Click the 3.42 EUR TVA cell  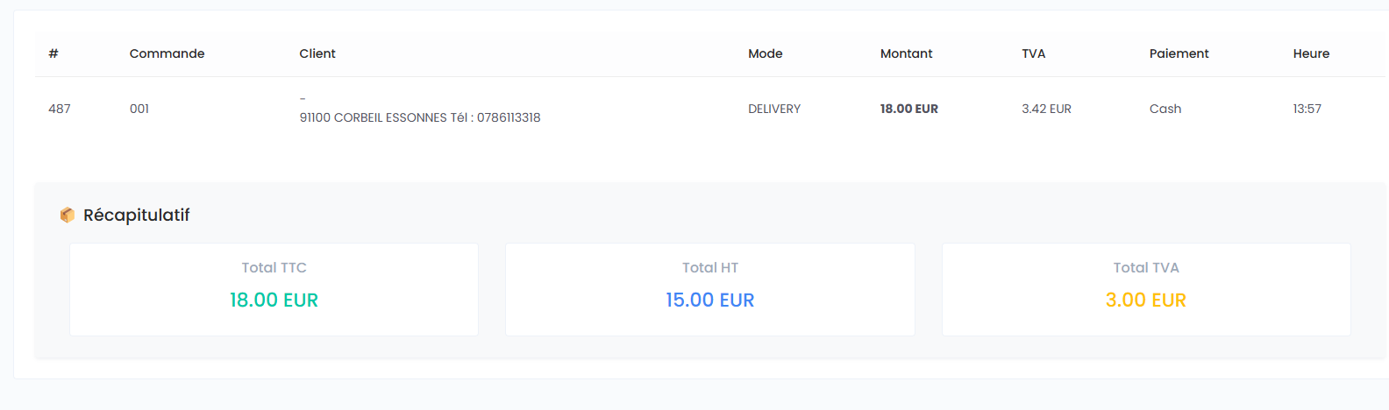[x=1046, y=109]
